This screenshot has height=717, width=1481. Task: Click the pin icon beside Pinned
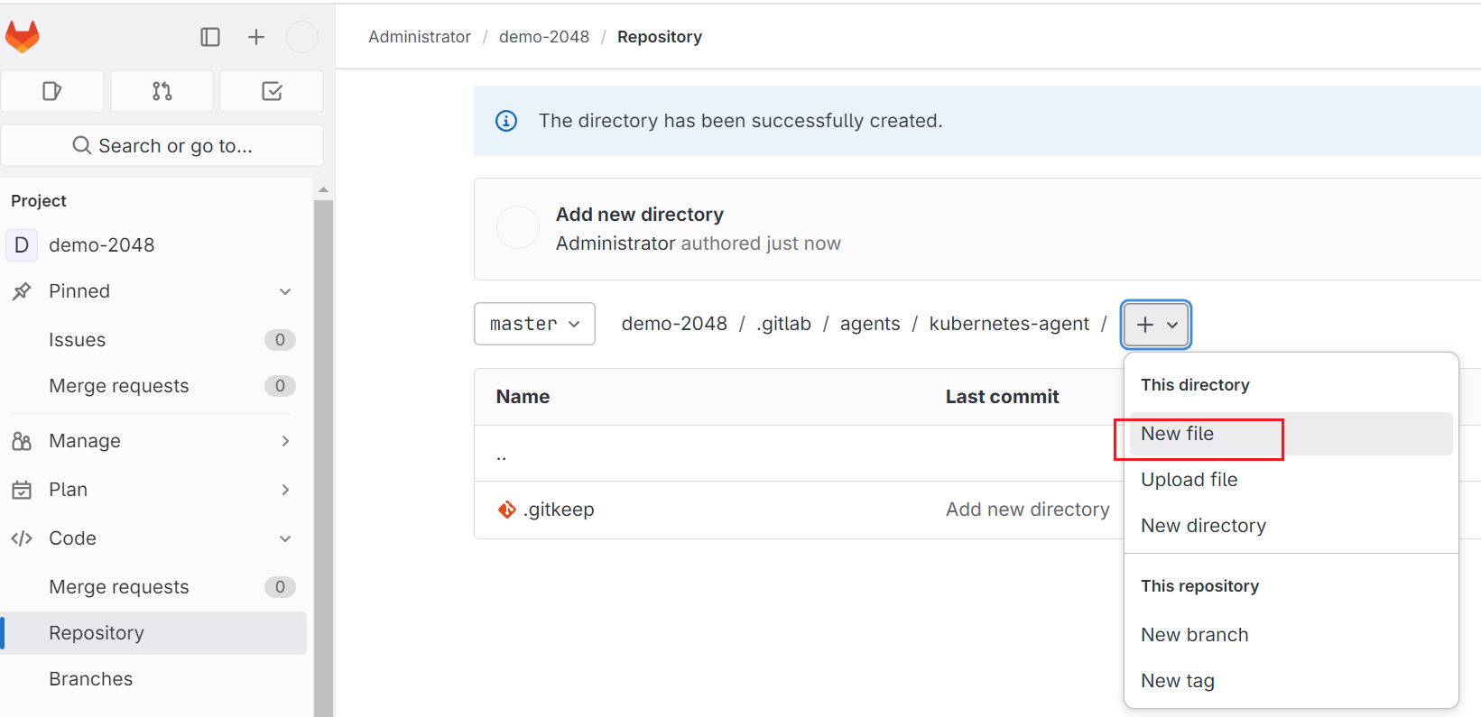coord(22,291)
